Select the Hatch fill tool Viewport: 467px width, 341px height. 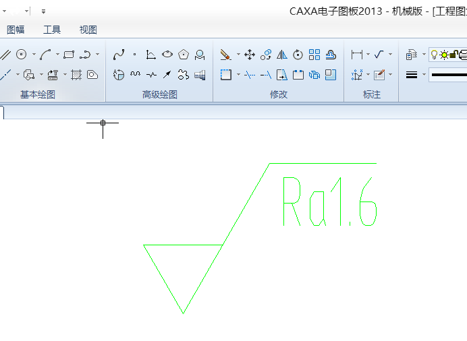pyautogui.click(x=76, y=75)
